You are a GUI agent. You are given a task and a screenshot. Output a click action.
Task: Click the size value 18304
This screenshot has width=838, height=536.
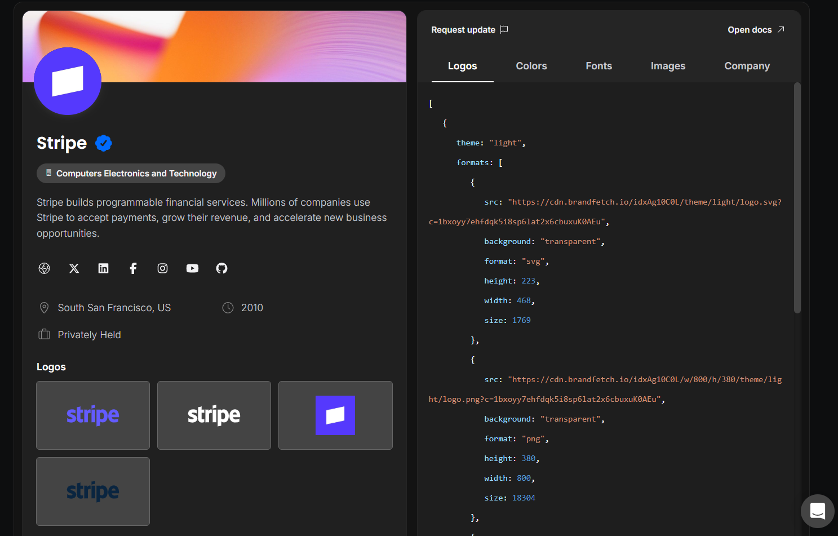[524, 498]
